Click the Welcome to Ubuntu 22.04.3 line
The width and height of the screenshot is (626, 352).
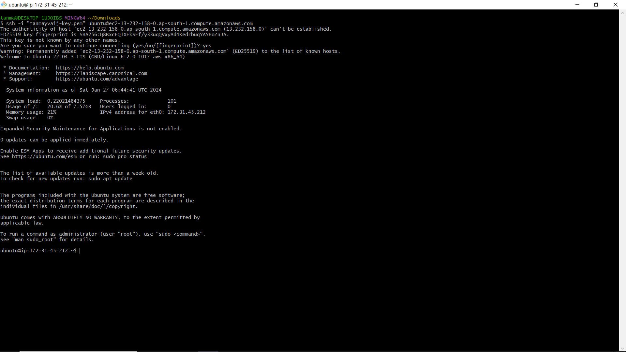tap(92, 57)
